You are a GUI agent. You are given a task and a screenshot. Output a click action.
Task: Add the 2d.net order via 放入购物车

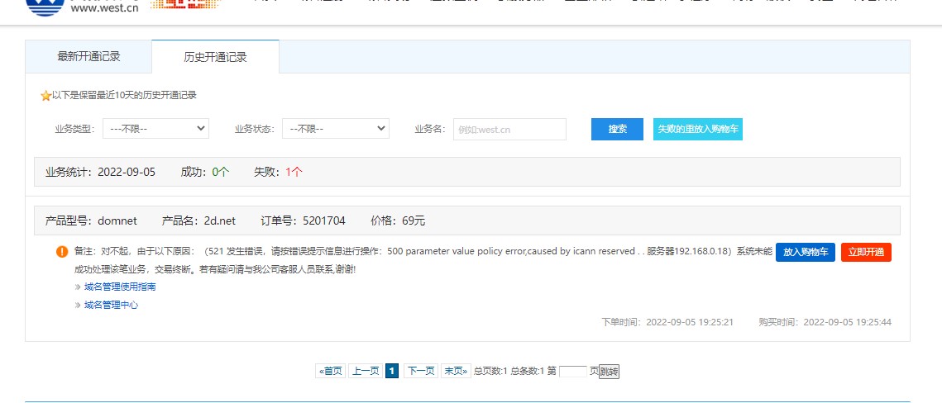pyautogui.click(x=805, y=252)
